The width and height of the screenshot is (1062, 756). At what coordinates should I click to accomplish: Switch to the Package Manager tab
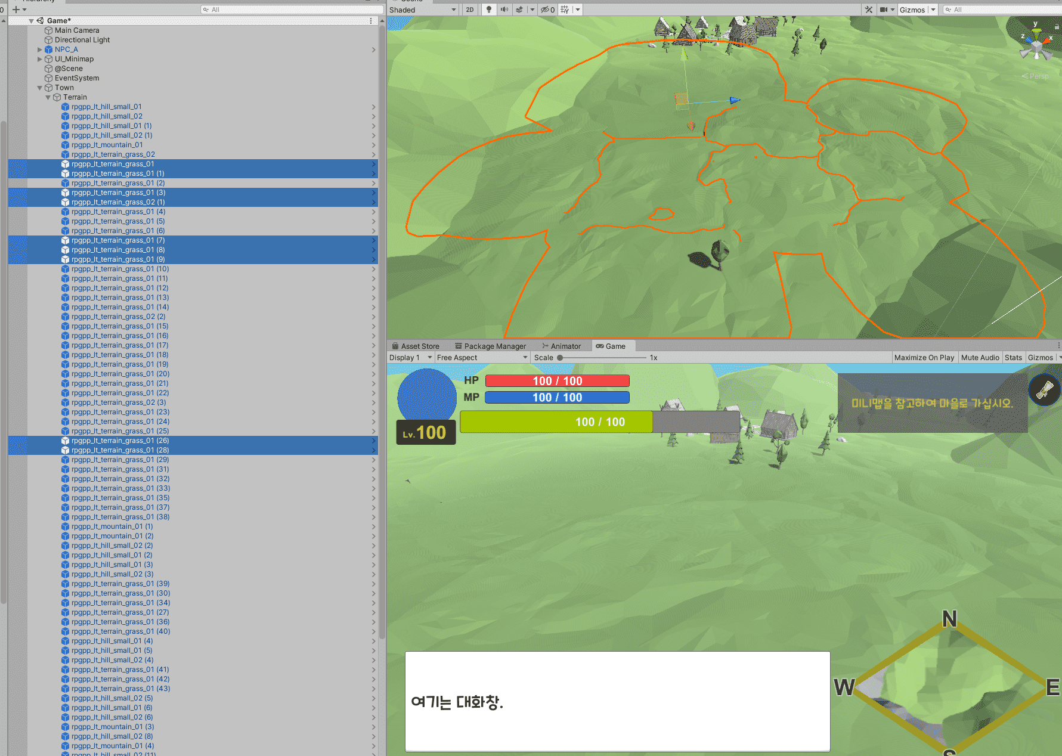(x=490, y=346)
